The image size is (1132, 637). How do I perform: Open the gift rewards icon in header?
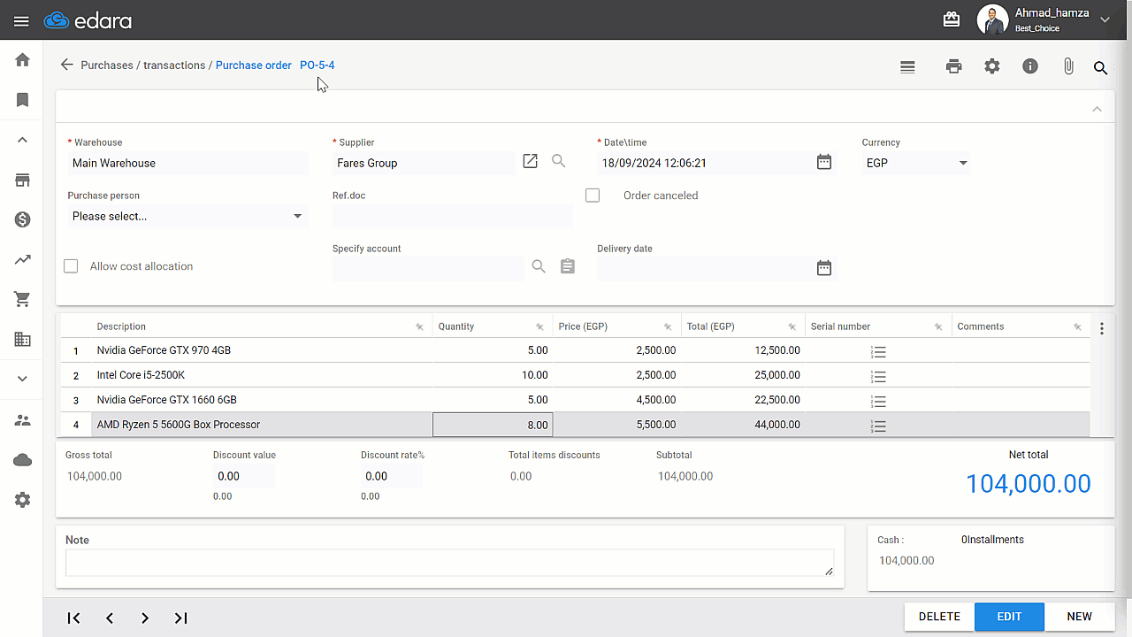952,19
